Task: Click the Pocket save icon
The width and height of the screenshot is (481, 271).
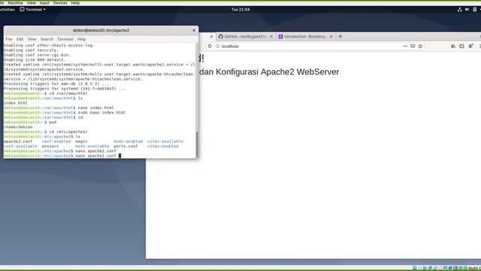Action: tap(413, 46)
